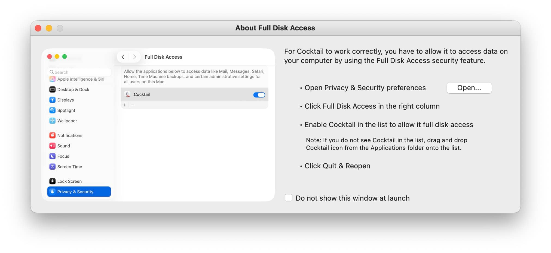Go forward with the right chevron
This screenshot has height=253, width=551.
pos(134,57)
